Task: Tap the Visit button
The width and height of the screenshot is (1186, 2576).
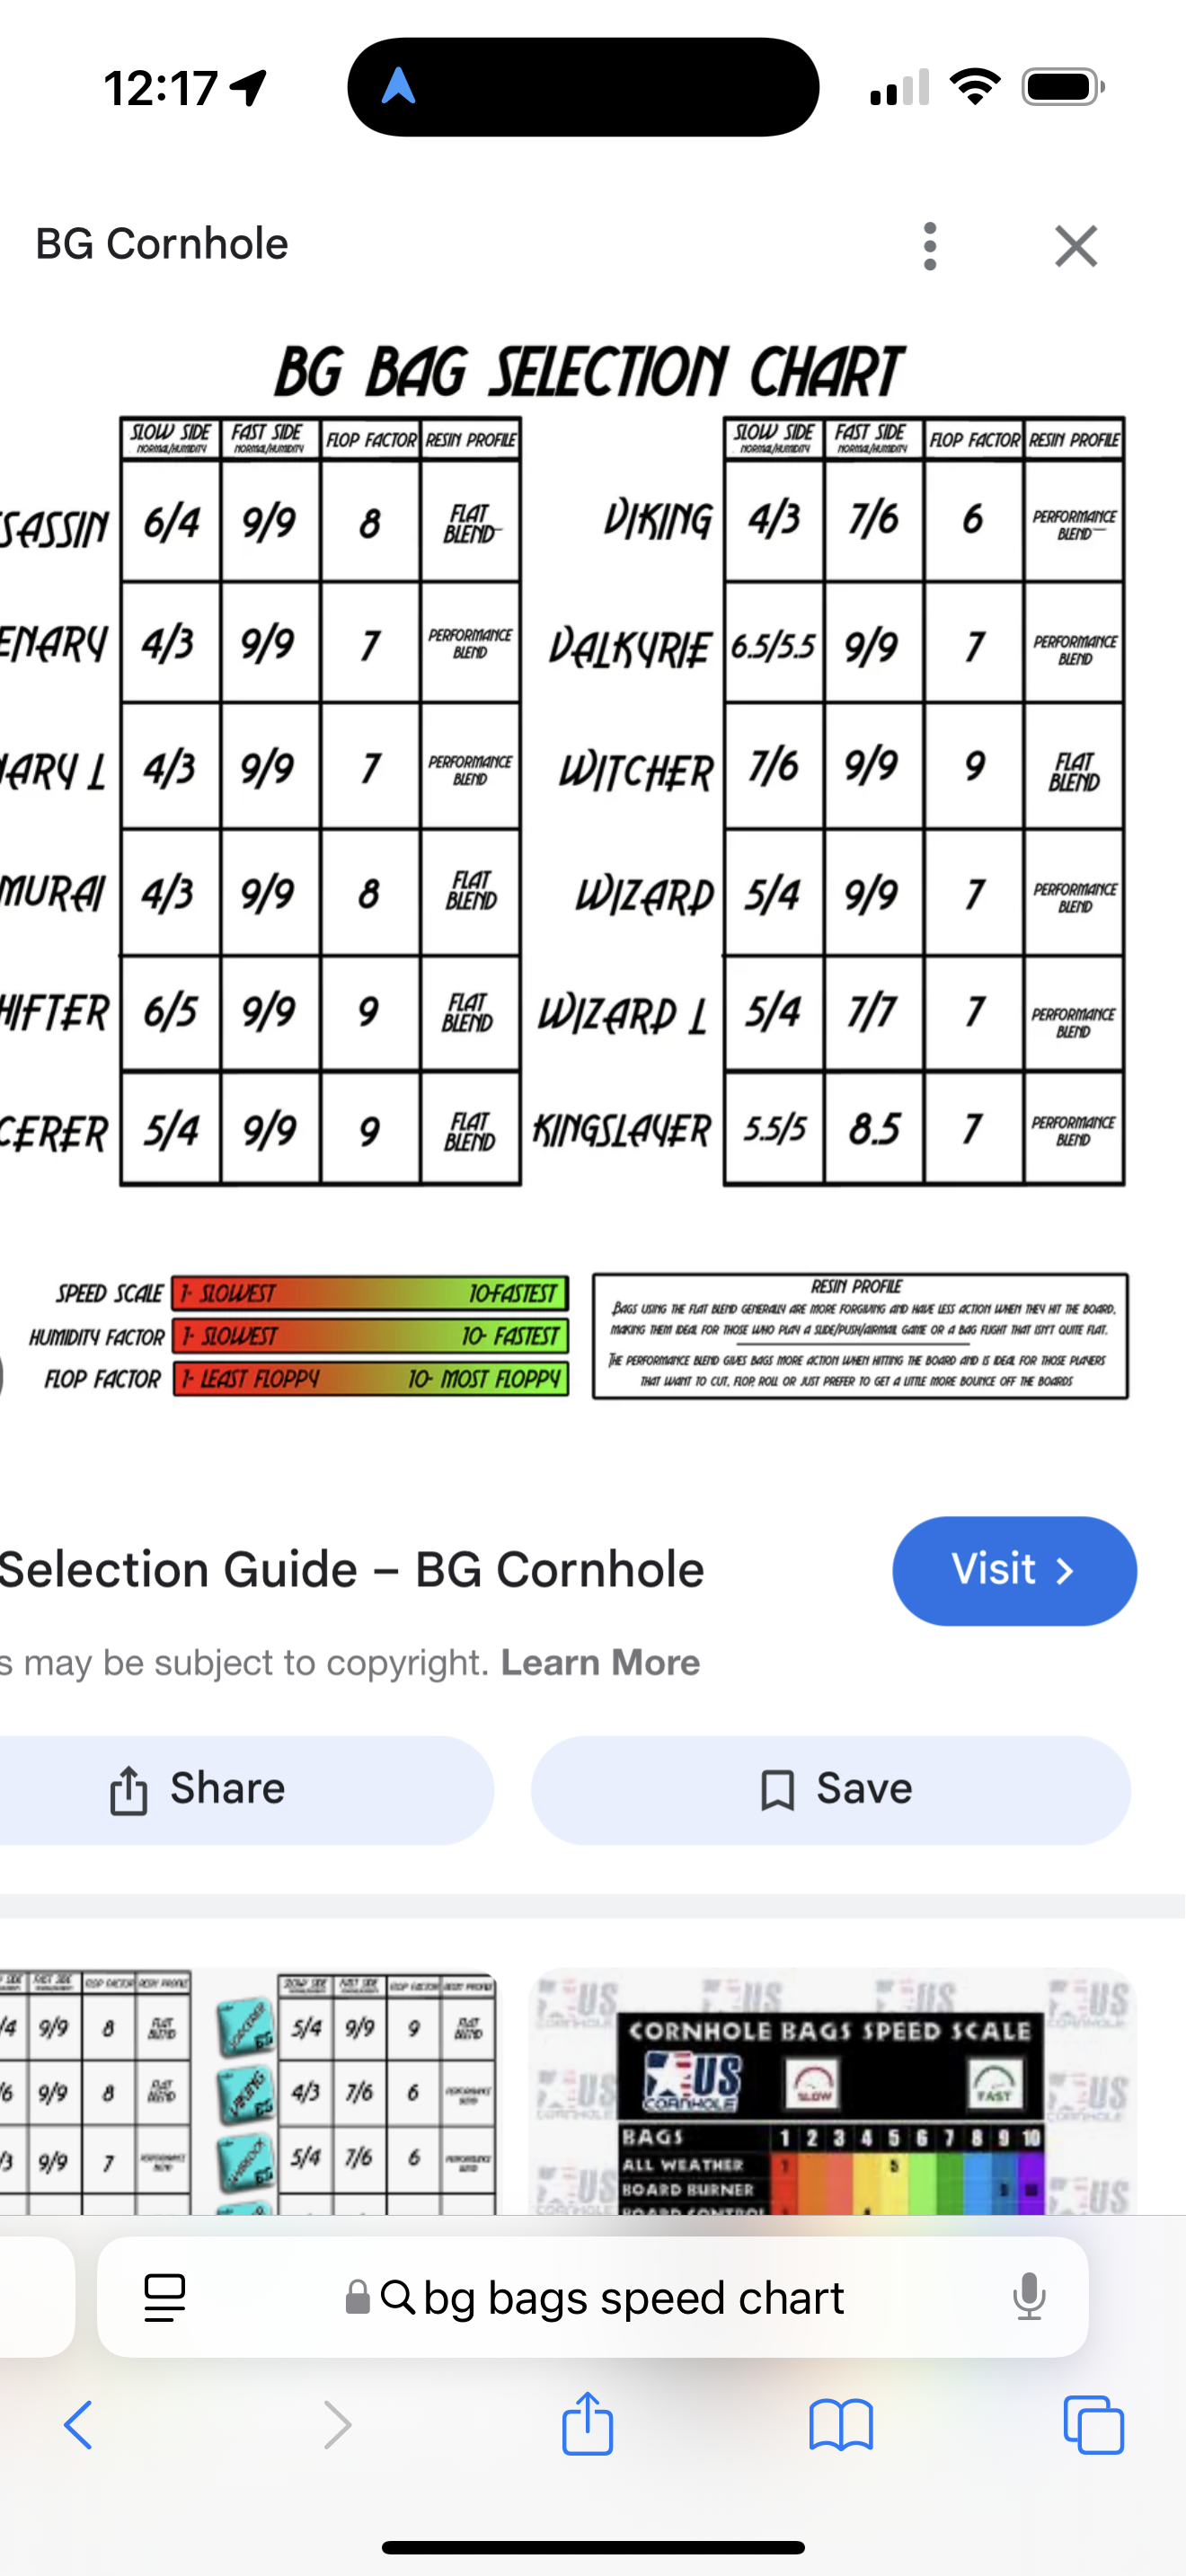Action: [1014, 1570]
